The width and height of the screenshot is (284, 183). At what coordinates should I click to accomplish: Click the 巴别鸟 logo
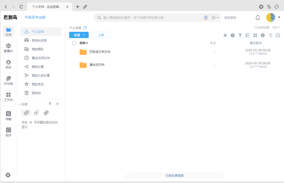[10, 17]
